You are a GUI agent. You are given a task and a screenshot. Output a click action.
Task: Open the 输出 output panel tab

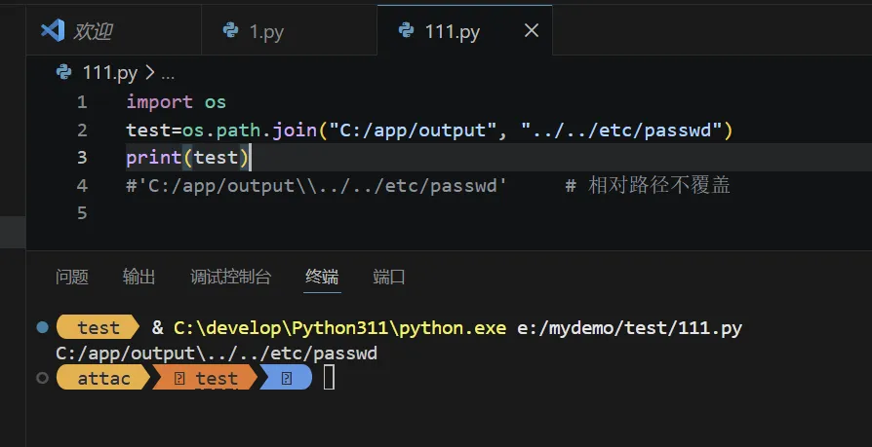[x=139, y=277]
